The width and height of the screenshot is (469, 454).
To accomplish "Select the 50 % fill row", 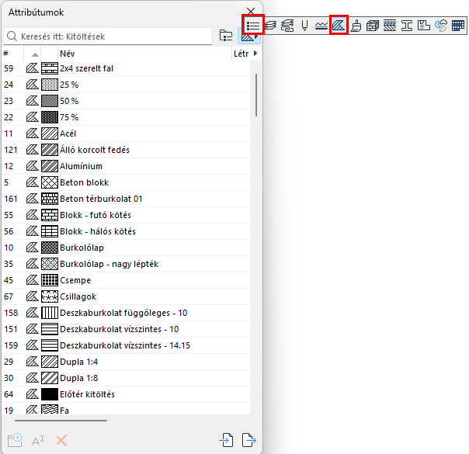I will (126, 101).
